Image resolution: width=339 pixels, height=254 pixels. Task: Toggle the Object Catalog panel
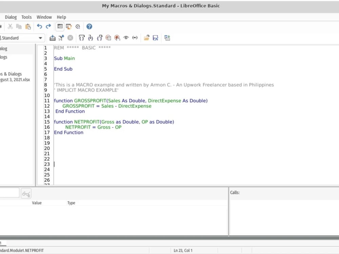point(60,26)
